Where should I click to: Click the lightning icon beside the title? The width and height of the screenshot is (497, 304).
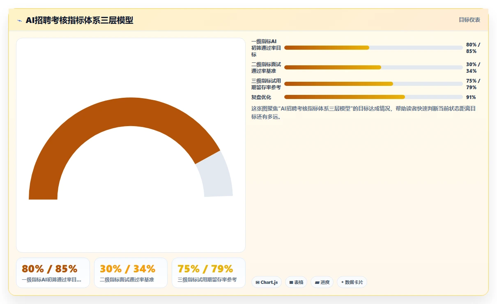[19, 21]
